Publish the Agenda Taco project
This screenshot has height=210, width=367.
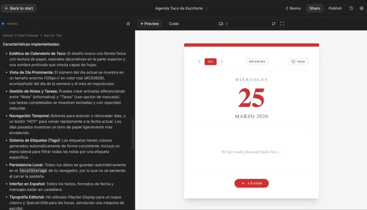click(x=335, y=8)
